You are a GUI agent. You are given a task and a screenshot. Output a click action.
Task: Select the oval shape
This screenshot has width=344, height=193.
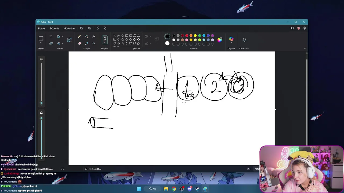[123, 36]
